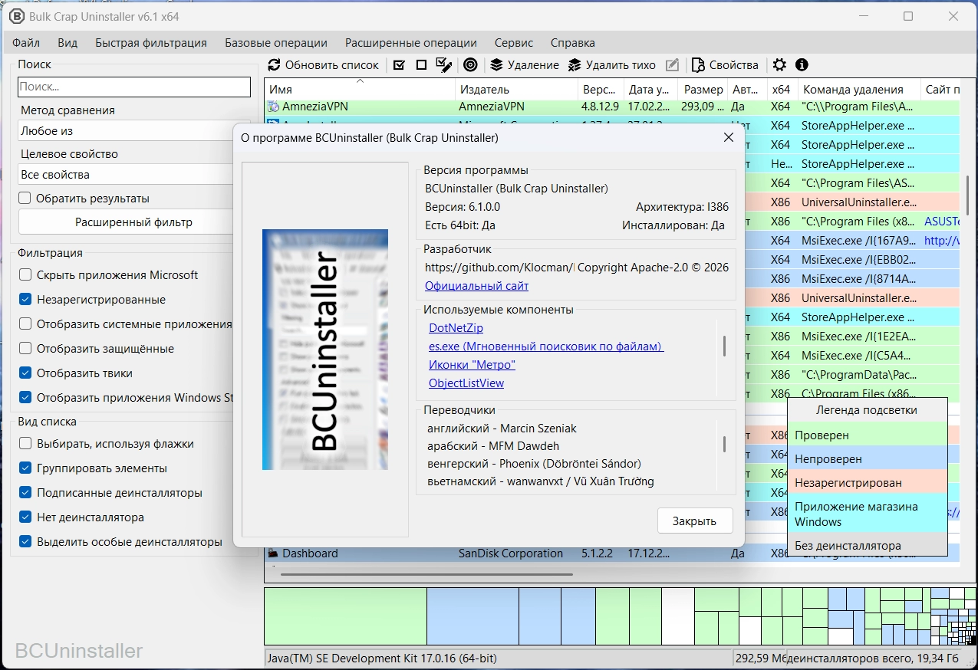Click the select-all checked box toolbar icon

[399, 65]
